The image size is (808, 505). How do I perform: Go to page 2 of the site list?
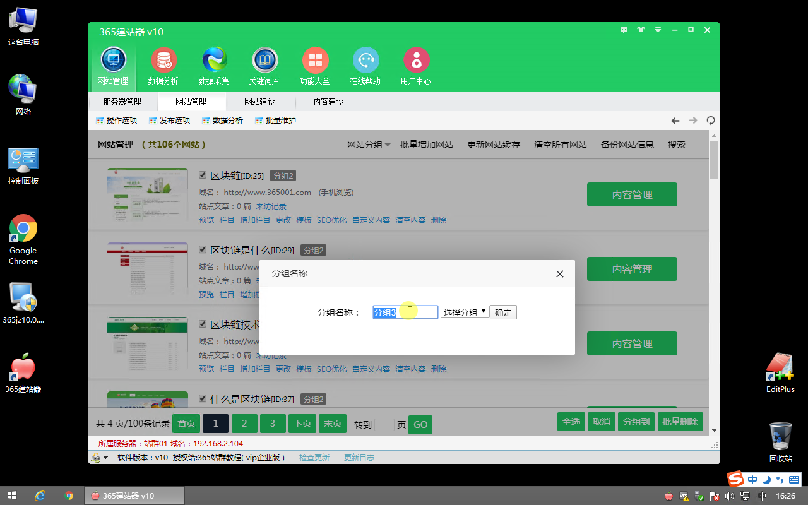(244, 424)
